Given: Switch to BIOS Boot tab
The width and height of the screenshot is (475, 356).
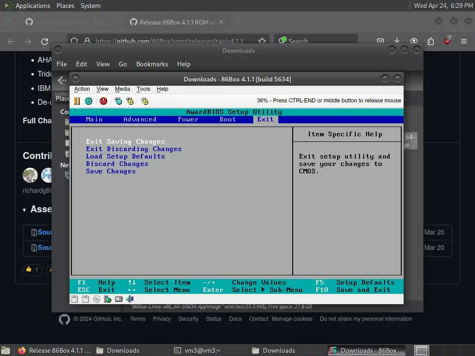Looking at the screenshot, I should point(228,120).
